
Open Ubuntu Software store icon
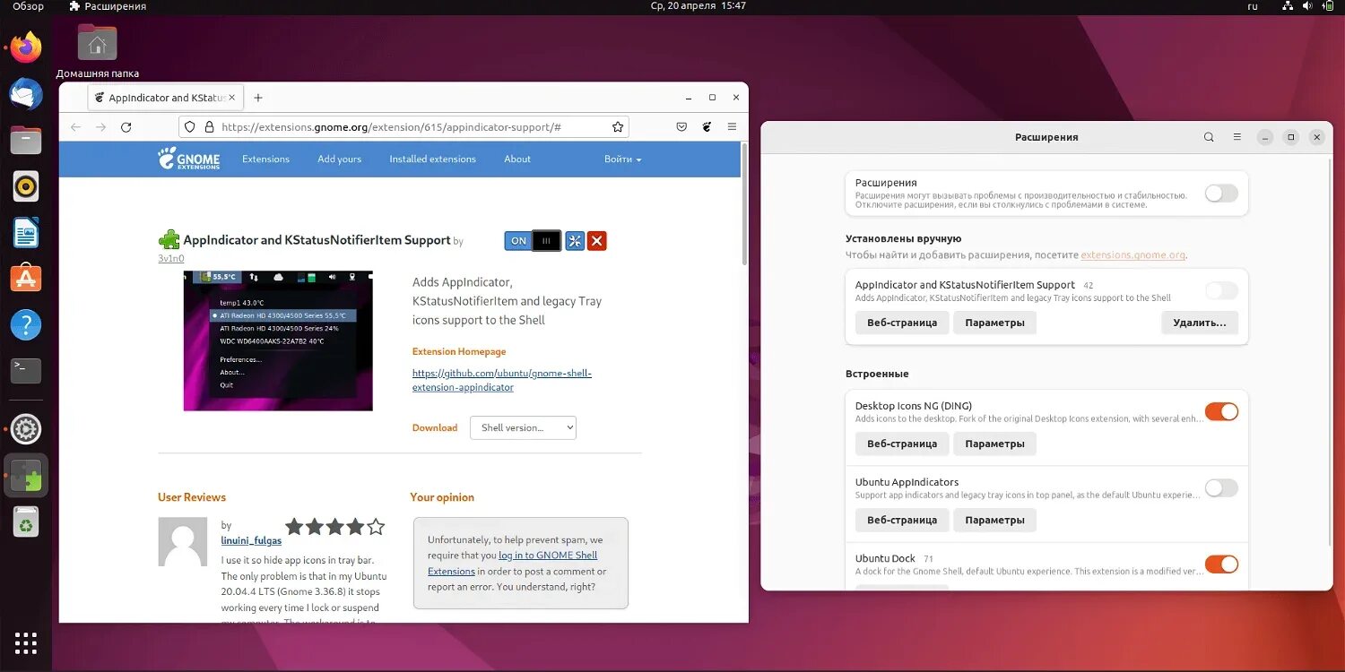(26, 279)
